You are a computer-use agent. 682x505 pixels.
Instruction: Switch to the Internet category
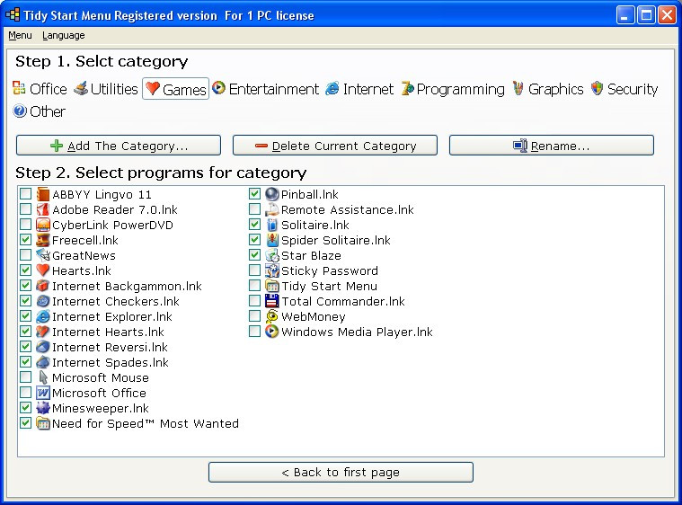pyautogui.click(x=359, y=89)
